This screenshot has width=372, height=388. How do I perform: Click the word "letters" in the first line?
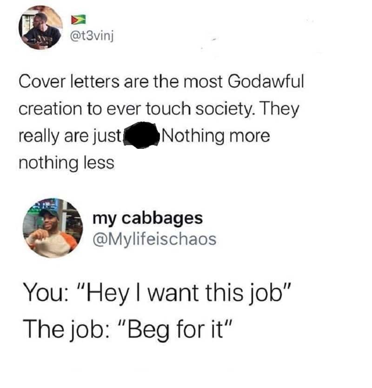[x=95, y=82]
